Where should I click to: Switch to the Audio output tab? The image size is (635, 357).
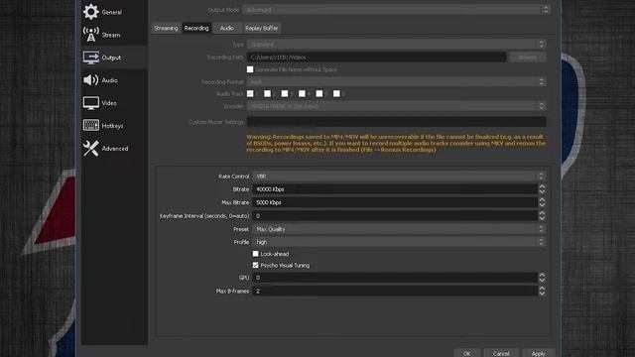point(227,28)
